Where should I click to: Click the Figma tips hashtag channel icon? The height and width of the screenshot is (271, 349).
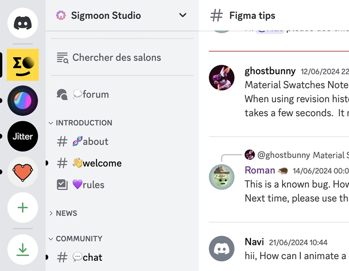216,15
